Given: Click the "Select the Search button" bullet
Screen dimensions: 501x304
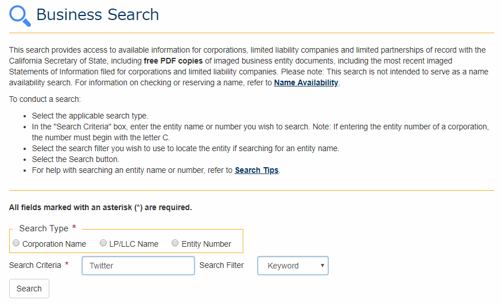Looking at the screenshot, I should pos(76,159).
